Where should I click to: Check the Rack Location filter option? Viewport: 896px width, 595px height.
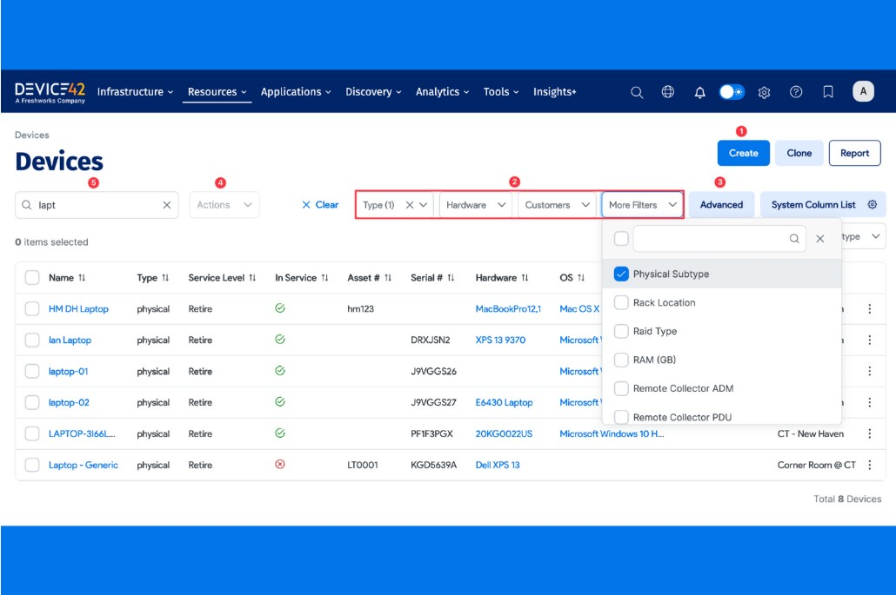tap(621, 302)
